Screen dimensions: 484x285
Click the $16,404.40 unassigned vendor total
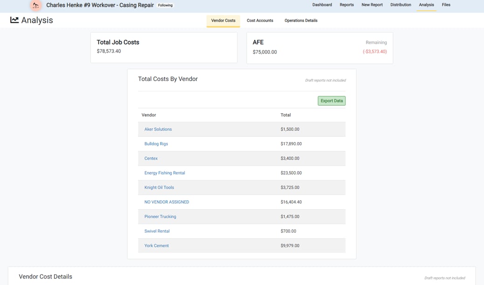coord(291,202)
